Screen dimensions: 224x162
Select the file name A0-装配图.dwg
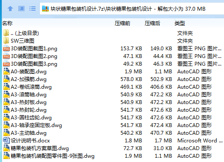29,72
